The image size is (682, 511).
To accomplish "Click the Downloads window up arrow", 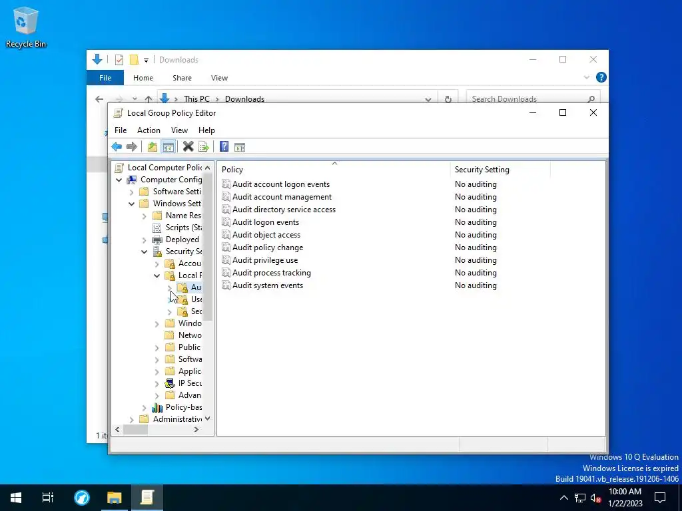I will tap(149, 99).
